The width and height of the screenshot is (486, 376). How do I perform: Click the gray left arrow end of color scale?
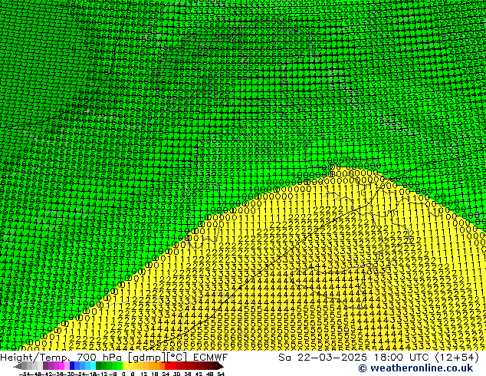point(17,366)
